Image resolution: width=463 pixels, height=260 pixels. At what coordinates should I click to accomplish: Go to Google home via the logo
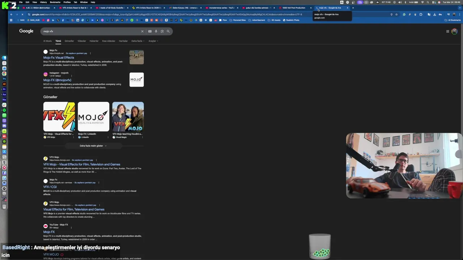[26, 31]
